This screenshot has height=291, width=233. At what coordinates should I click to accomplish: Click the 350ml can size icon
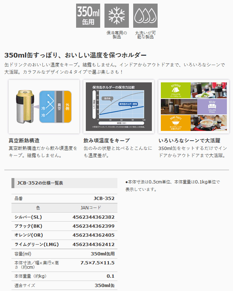click(88, 16)
